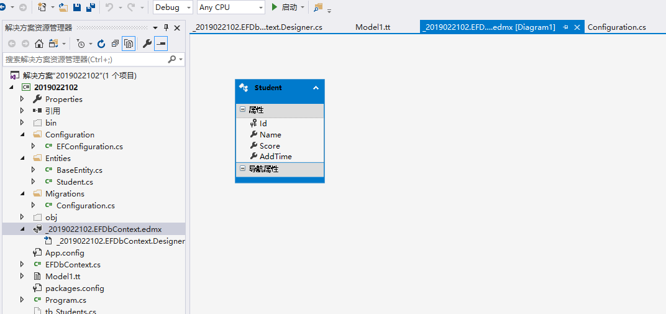Switch to the Configuration.cs tab

click(617, 27)
